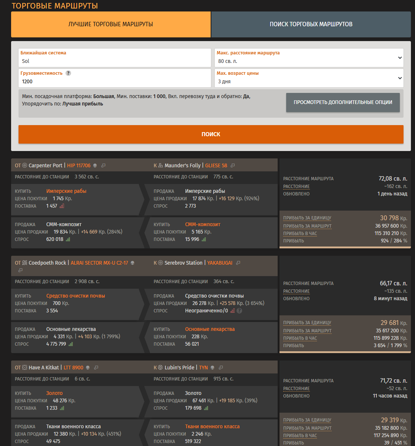The image size is (415, 446).
Task: Click the supply bars icon next to 15 996
Action: click(x=204, y=239)
